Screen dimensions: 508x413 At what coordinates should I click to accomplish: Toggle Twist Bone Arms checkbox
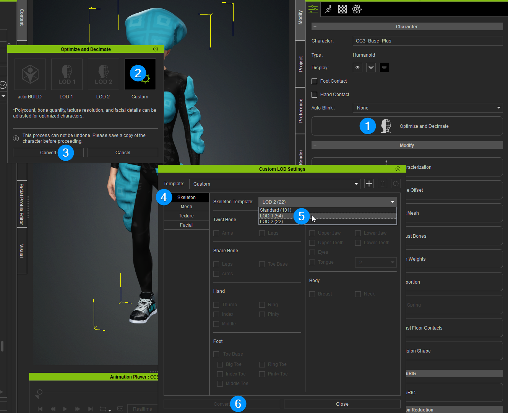click(216, 233)
